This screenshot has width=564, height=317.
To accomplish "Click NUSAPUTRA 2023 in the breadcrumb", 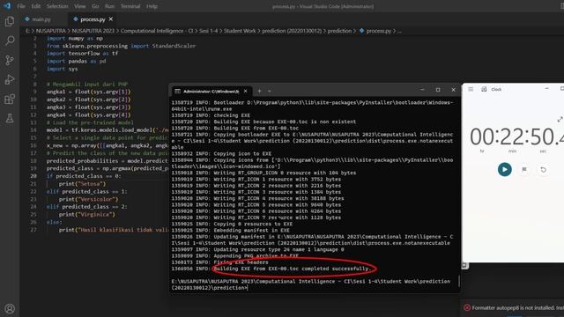I will (93, 31).
